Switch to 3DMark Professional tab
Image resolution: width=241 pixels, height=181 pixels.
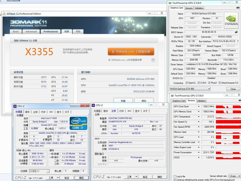(50, 32)
